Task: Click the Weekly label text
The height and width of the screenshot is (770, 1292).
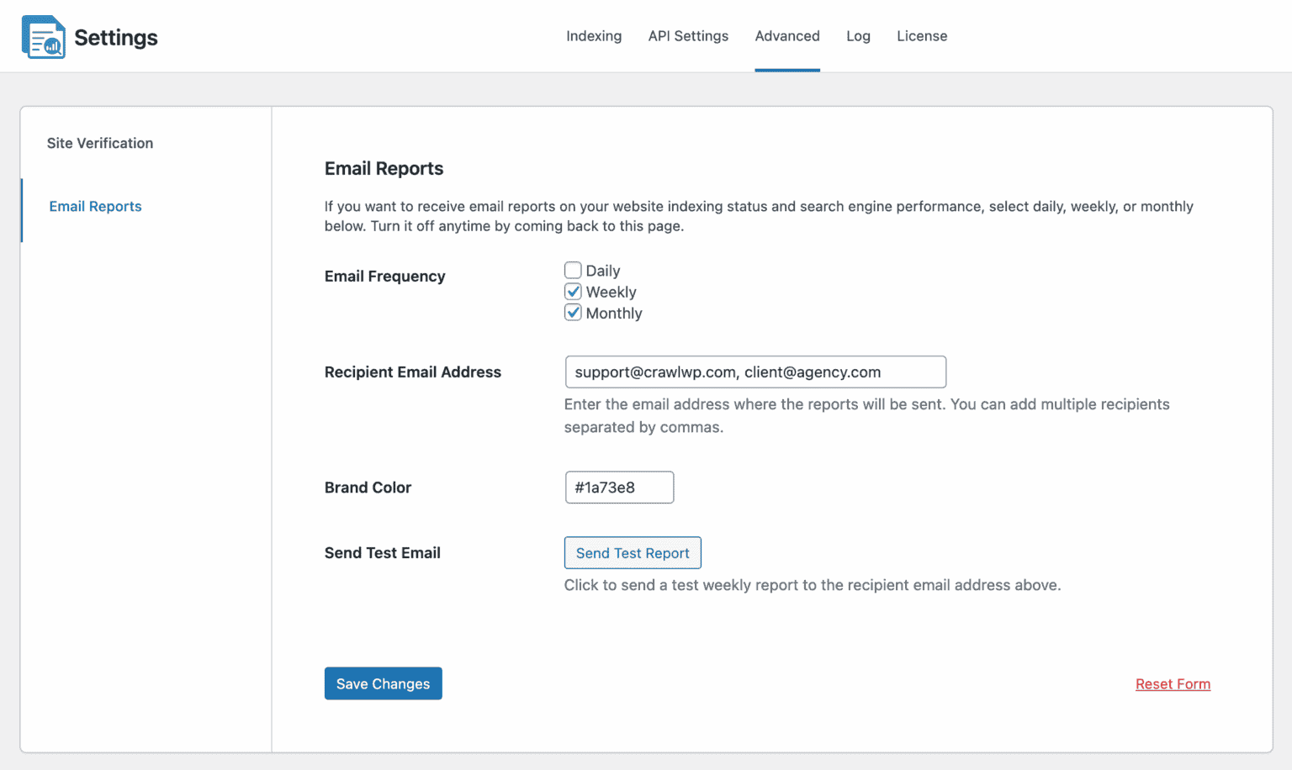Action: coord(612,292)
